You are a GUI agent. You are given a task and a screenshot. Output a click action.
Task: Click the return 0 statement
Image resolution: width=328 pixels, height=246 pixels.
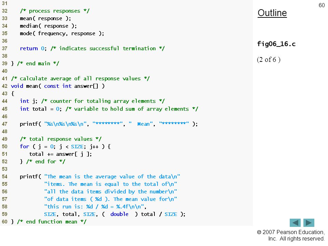[x=33, y=49]
